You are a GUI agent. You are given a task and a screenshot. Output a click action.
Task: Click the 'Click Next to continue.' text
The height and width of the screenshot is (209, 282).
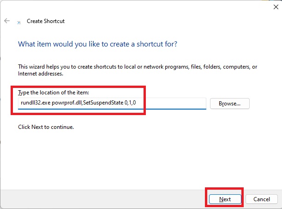[x=46, y=127]
